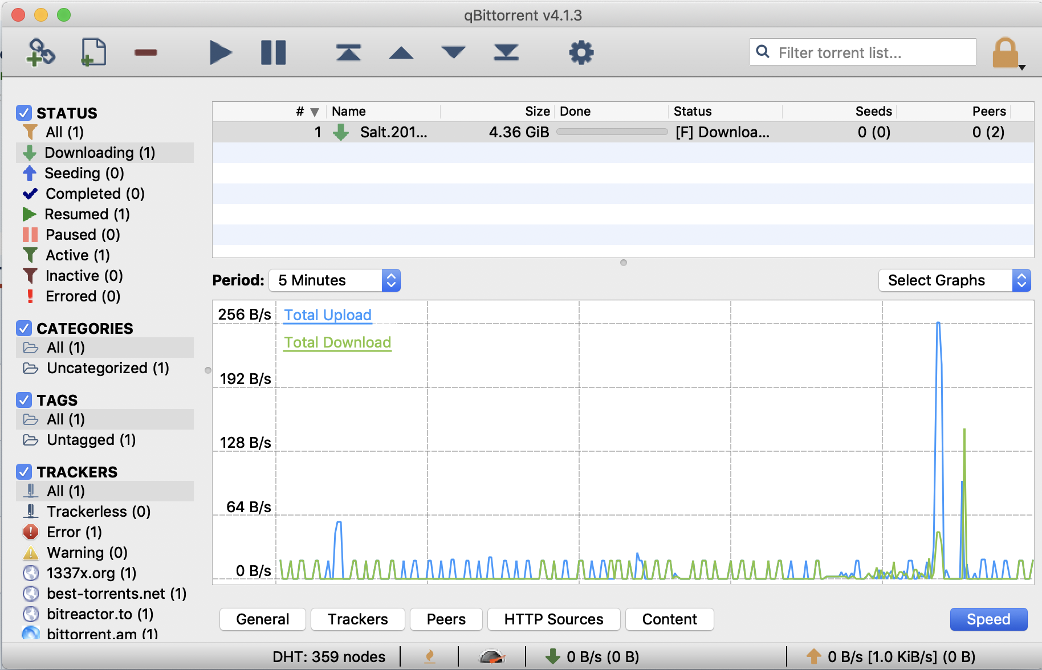Switch to the Speed tab
Viewport: 1042px width, 670px height.
989,619
